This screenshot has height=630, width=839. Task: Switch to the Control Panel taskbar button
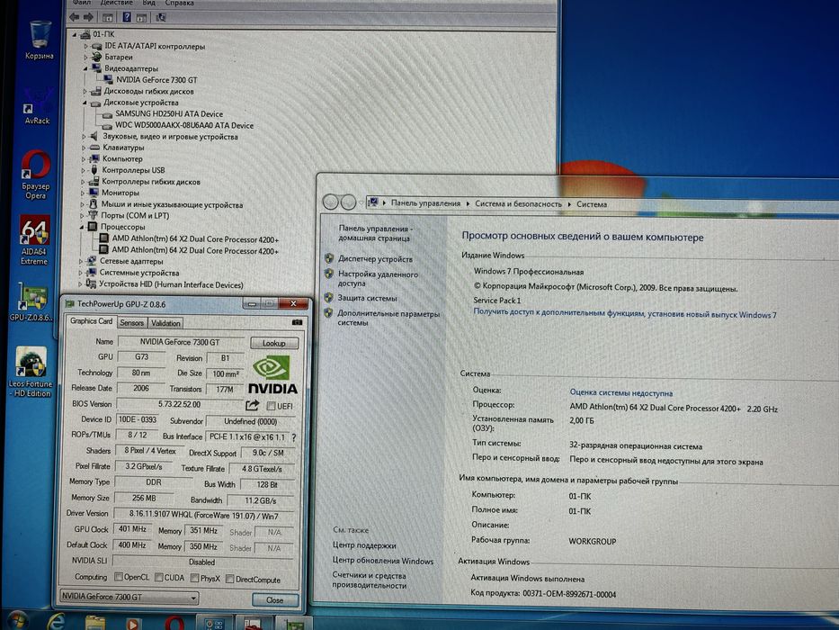pyautogui.click(x=213, y=623)
